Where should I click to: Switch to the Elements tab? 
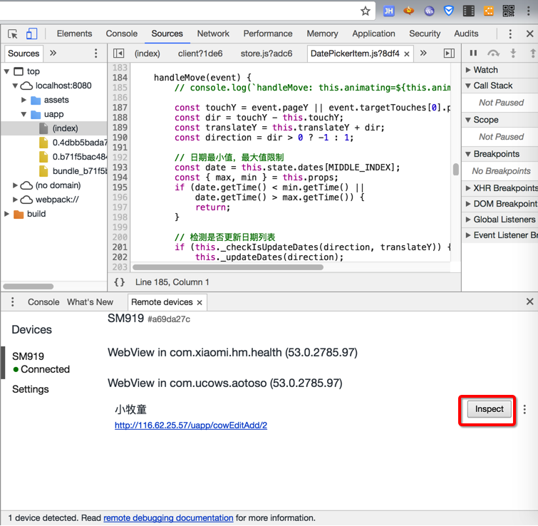click(x=74, y=33)
